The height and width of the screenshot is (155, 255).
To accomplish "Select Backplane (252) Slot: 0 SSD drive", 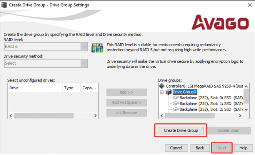I will [x=211, y=98].
